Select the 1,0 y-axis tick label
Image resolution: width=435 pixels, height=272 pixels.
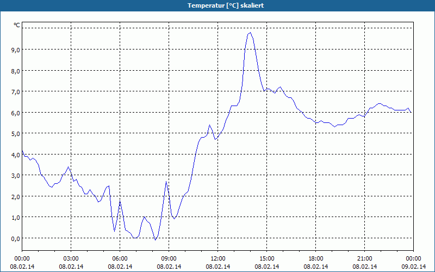click(16, 218)
